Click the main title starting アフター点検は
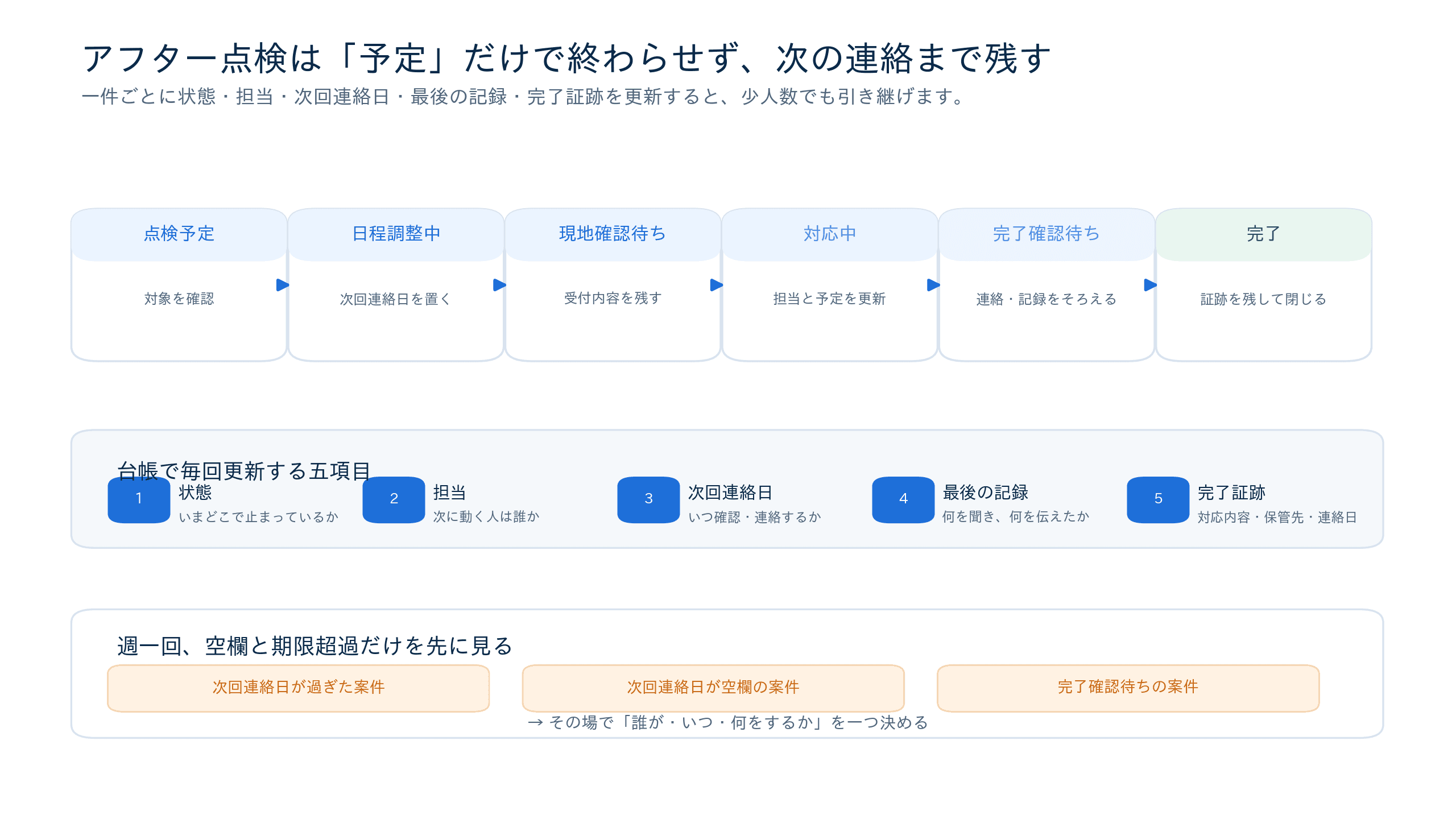 [x=566, y=58]
